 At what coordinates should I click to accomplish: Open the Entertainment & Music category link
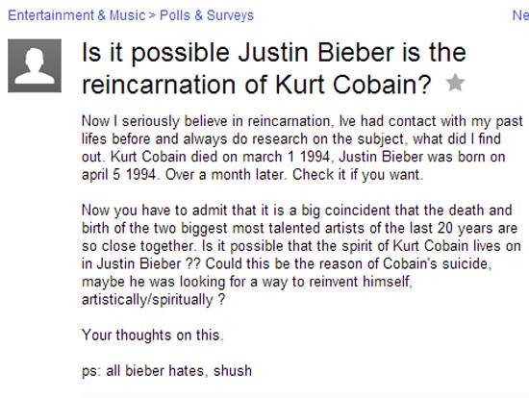click(x=77, y=15)
